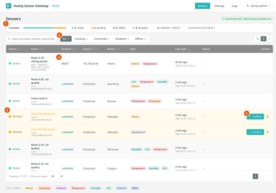Click the MQTT protocol link
276x193 pixels.
pyautogui.click(x=65, y=64)
